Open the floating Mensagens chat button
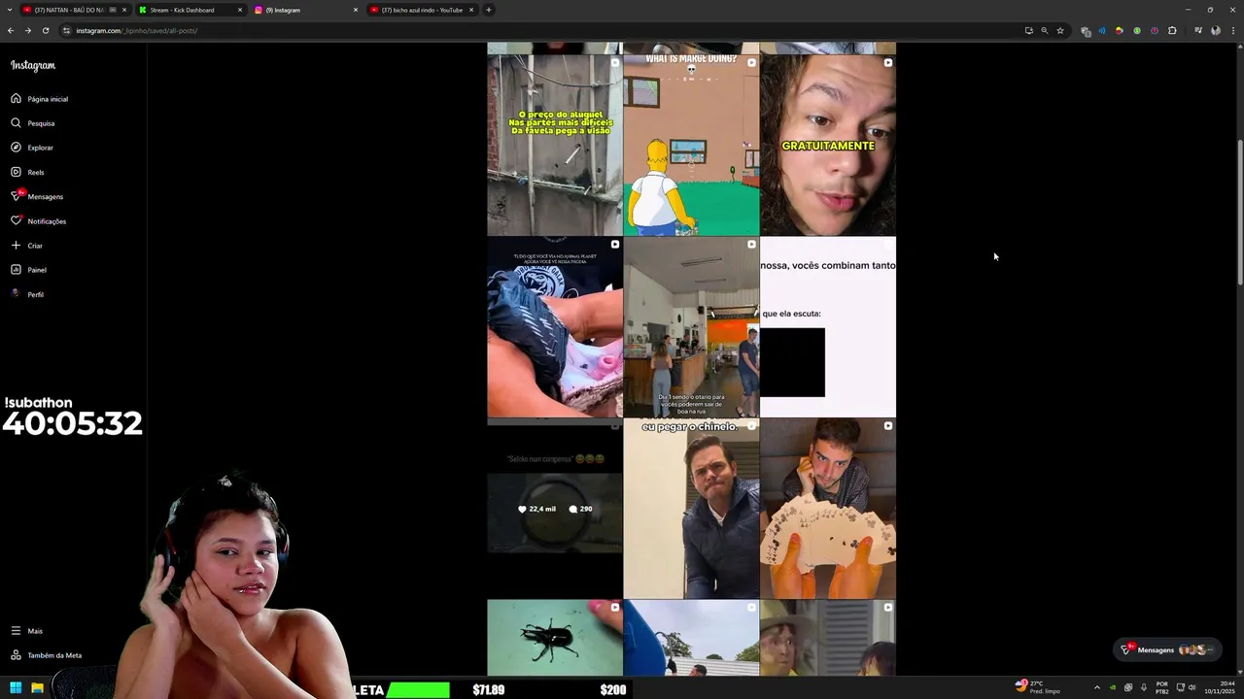Image resolution: width=1244 pixels, height=699 pixels. (1166, 649)
